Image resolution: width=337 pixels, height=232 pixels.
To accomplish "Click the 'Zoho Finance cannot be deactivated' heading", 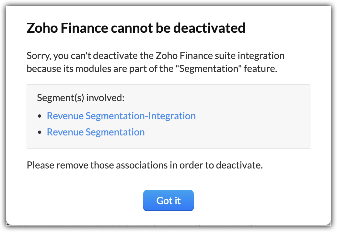I will tap(136, 29).
